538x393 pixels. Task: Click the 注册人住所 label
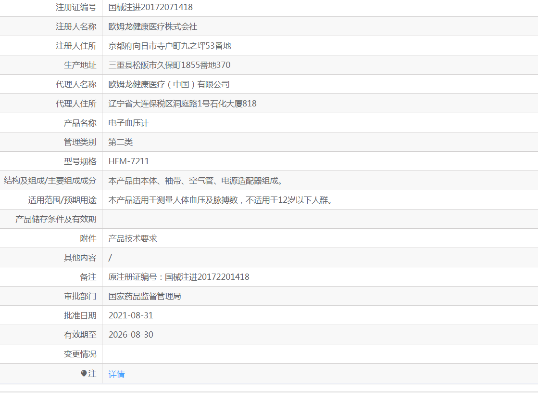[76, 46]
